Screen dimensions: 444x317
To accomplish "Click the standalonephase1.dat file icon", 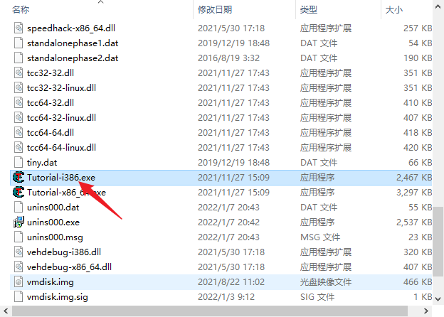I will click(18, 43).
